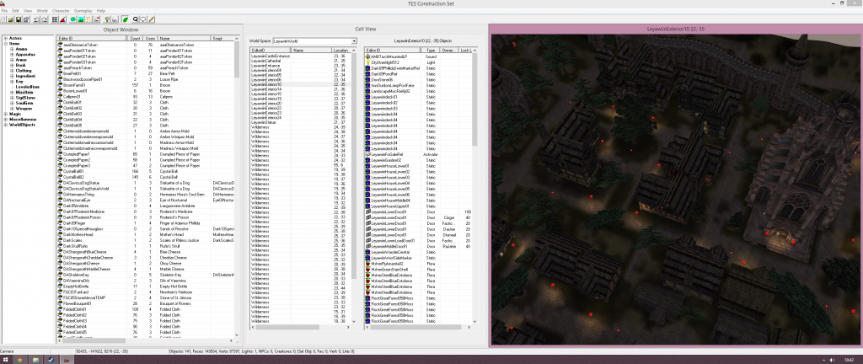Viewport: 863px width, 364px height.
Task: Open Steam from the taskbar
Action: pyautogui.click(x=51, y=360)
